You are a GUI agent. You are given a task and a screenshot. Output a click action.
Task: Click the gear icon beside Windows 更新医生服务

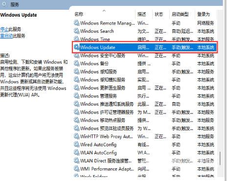pyautogui.click(x=76, y=88)
